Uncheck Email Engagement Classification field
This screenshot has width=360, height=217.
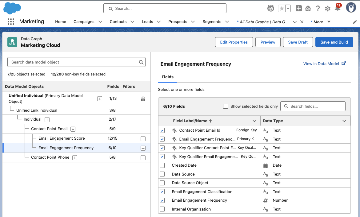coord(162,192)
